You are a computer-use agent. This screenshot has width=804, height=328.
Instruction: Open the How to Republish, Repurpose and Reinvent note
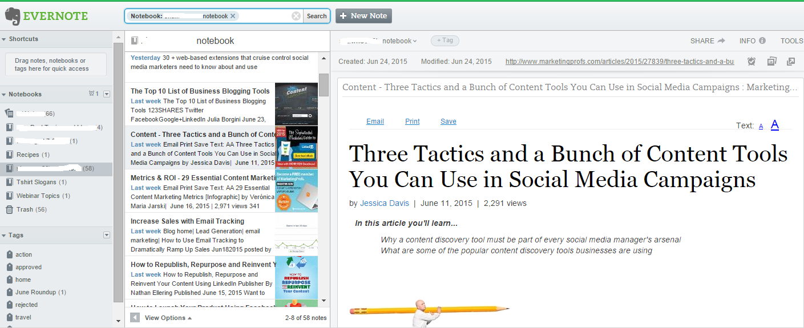(x=221, y=277)
